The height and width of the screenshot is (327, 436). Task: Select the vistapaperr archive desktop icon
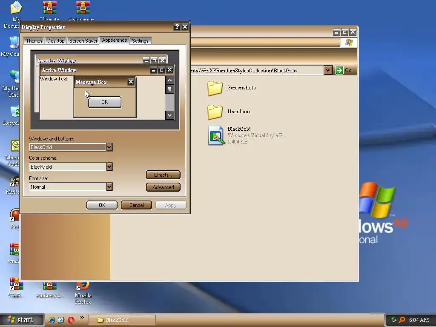(x=82, y=11)
